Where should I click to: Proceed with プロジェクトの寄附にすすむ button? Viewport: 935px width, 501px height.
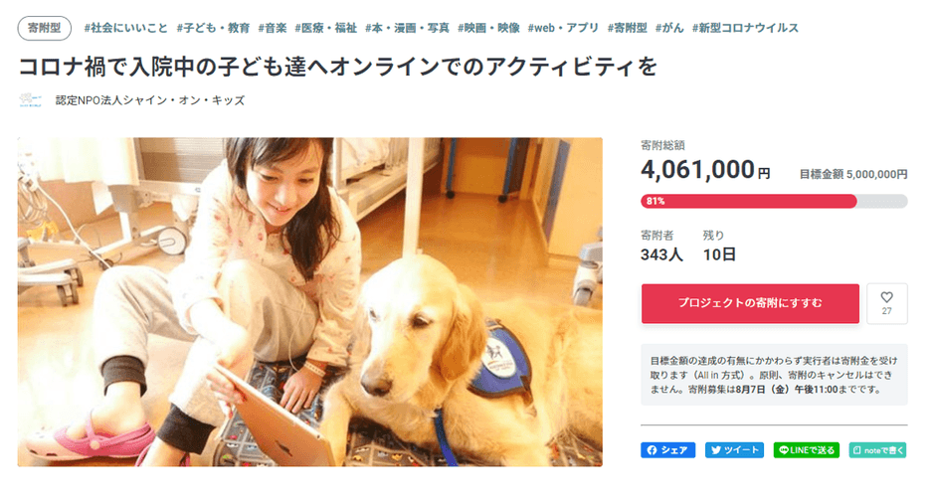[750, 303]
